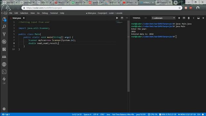Open the View menu
Screen dimensions: 206x116
[33, 13]
